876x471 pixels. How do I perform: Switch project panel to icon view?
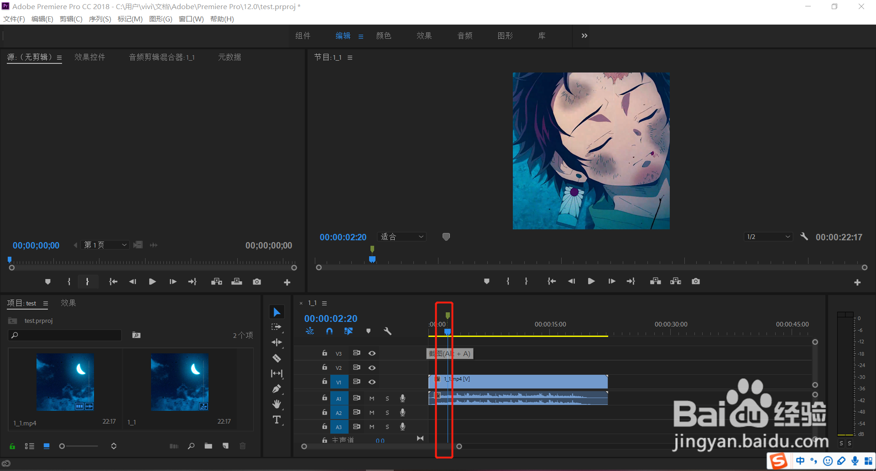coord(47,446)
